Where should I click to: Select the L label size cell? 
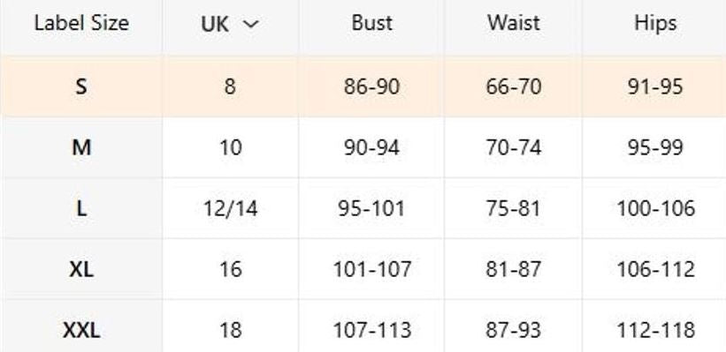(x=81, y=209)
